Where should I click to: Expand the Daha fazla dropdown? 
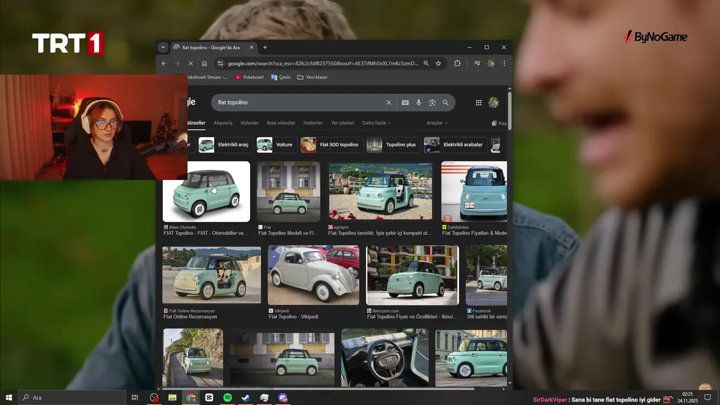(376, 123)
